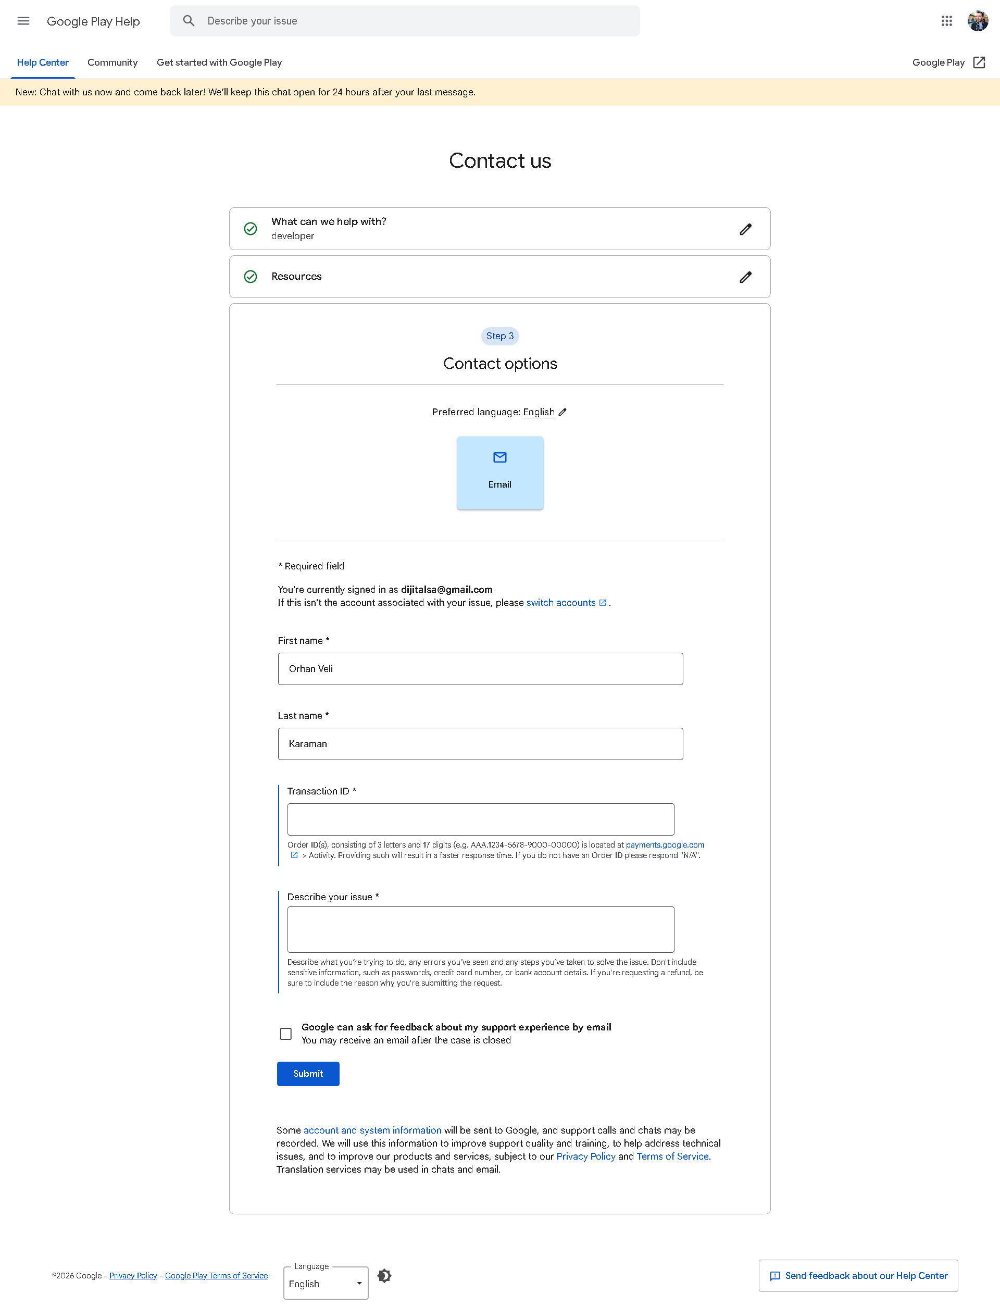1000x1306 pixels.
Task: Click the search magnifier icon
Action: [189, 21]
